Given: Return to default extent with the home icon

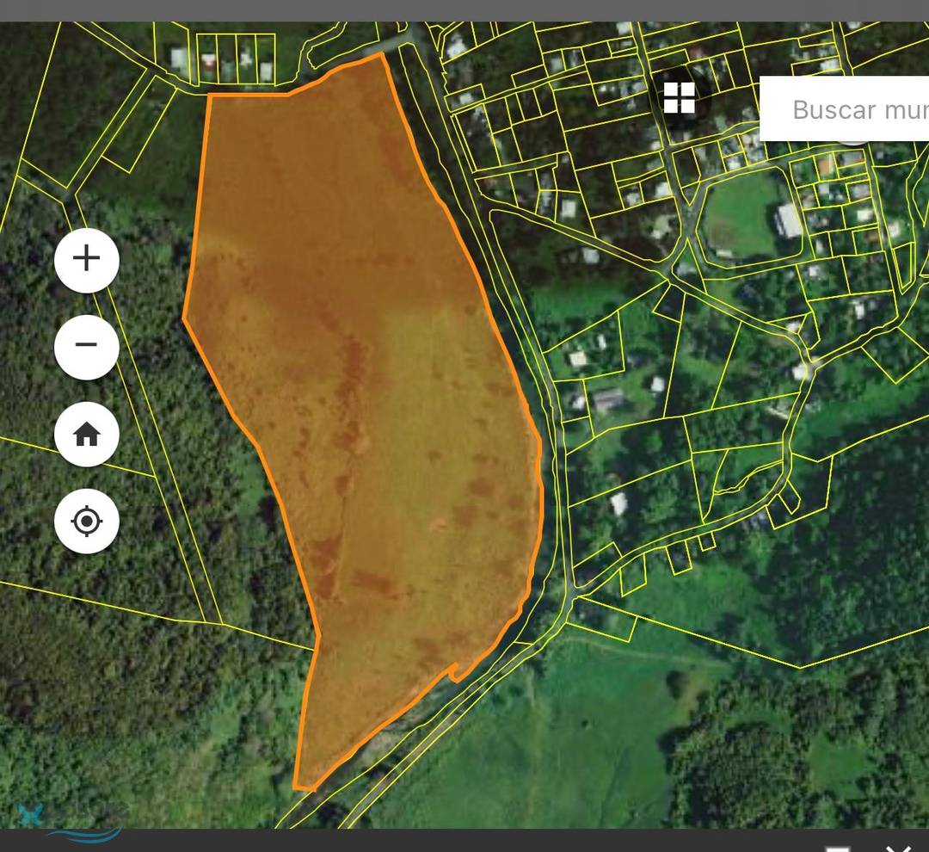Looking at the screenshot, I should pyautogui.click(x=86, y=435).
